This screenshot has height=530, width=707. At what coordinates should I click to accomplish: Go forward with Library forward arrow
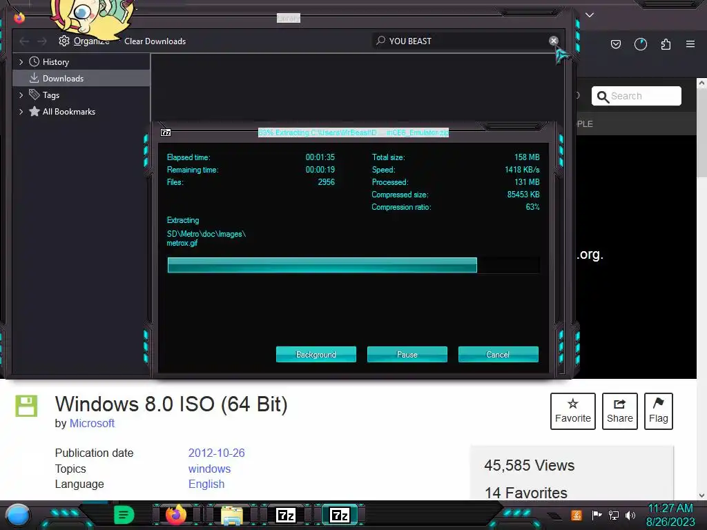pos(42,41)
